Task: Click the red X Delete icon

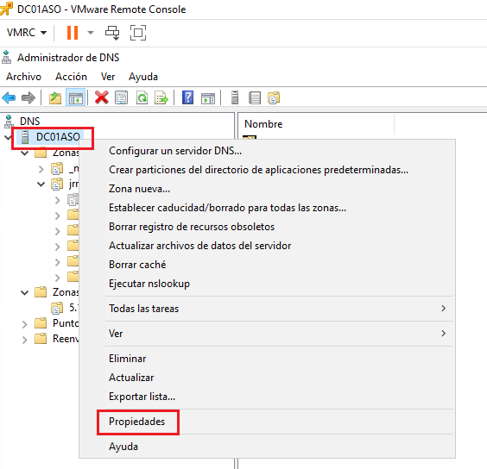Action: [102, 97]
